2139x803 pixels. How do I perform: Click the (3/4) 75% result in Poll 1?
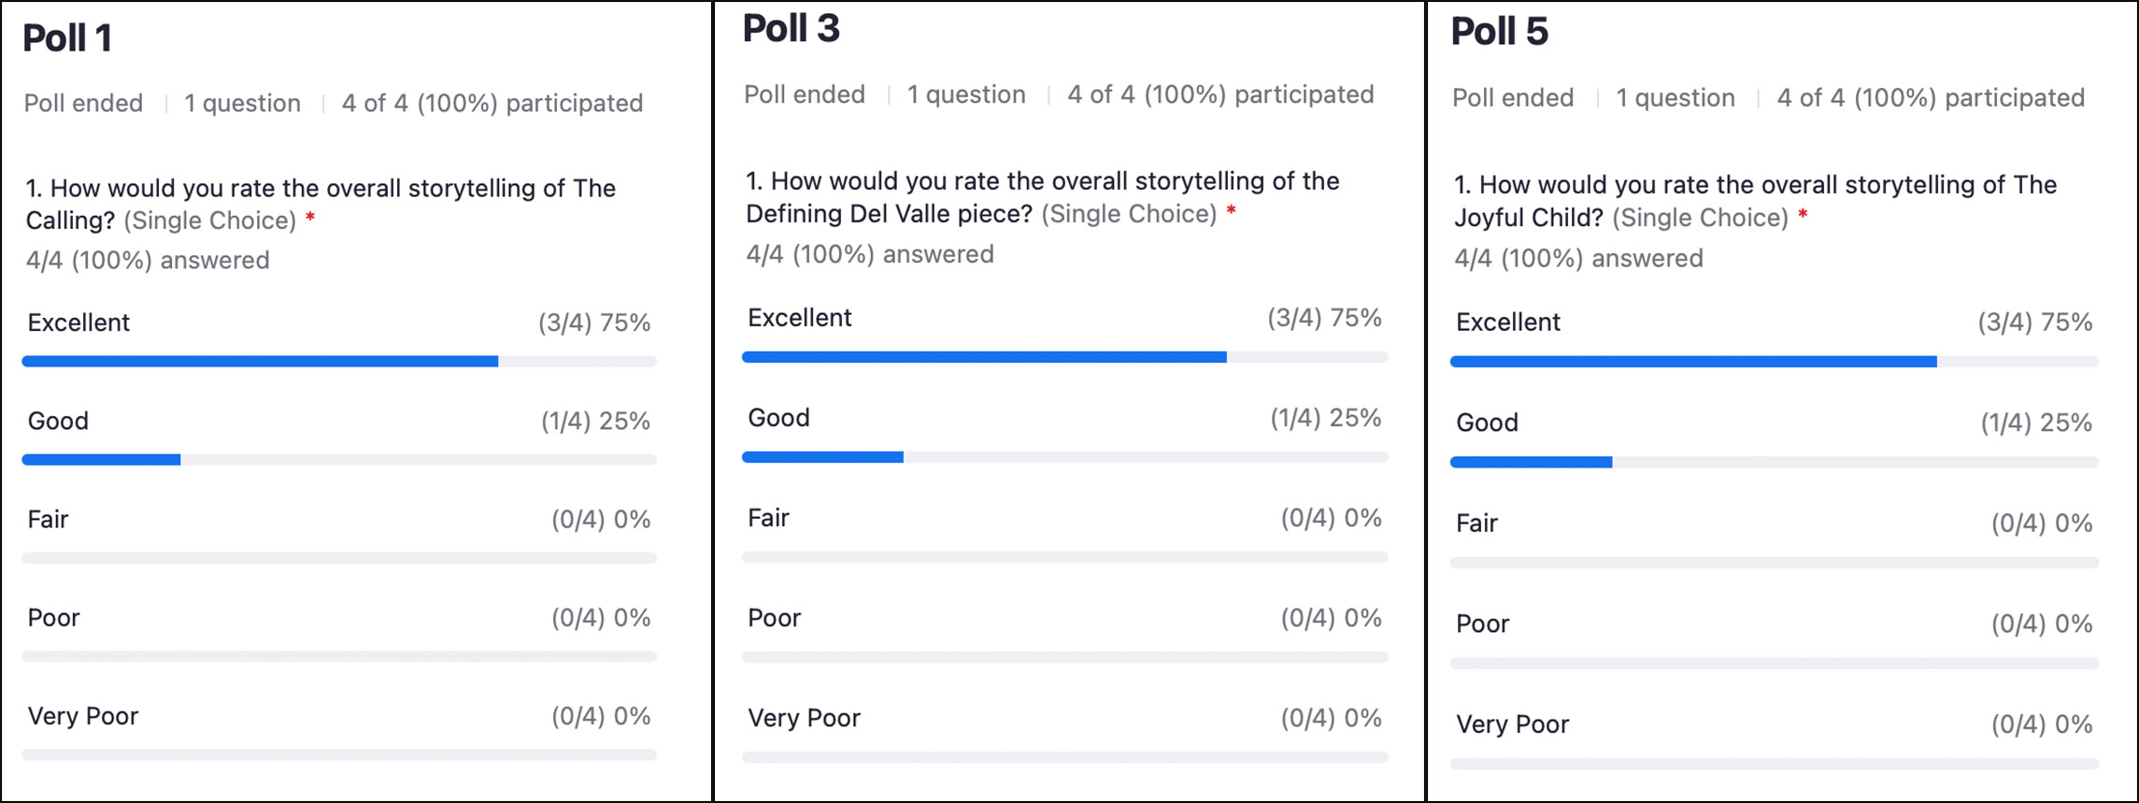[593, 323]
